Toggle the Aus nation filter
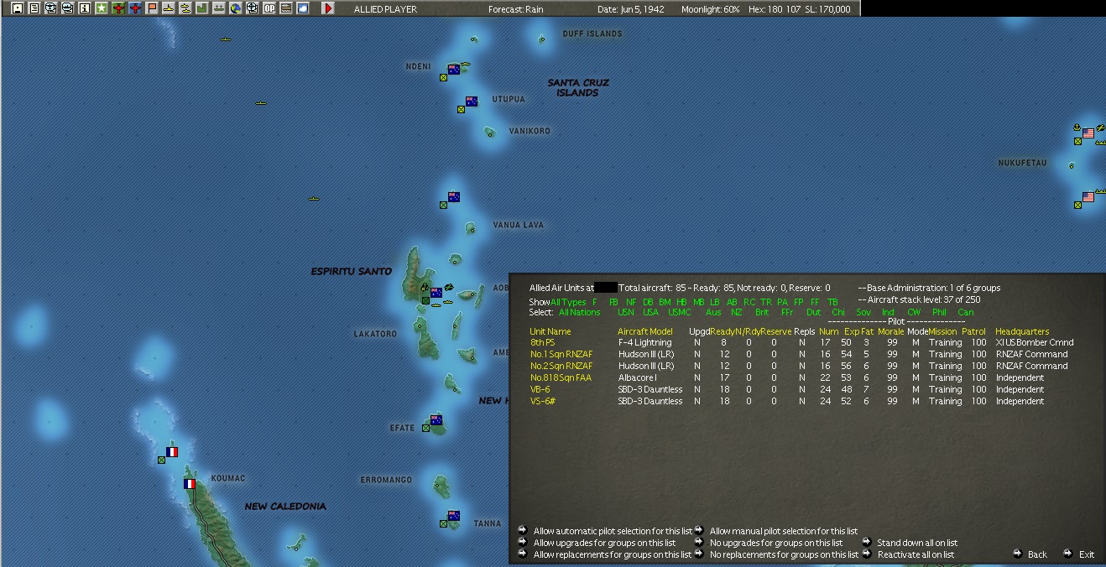Image resolution: width=1106 pixels, height=567 pixels. pyautogui.click(x=713, y=312)
